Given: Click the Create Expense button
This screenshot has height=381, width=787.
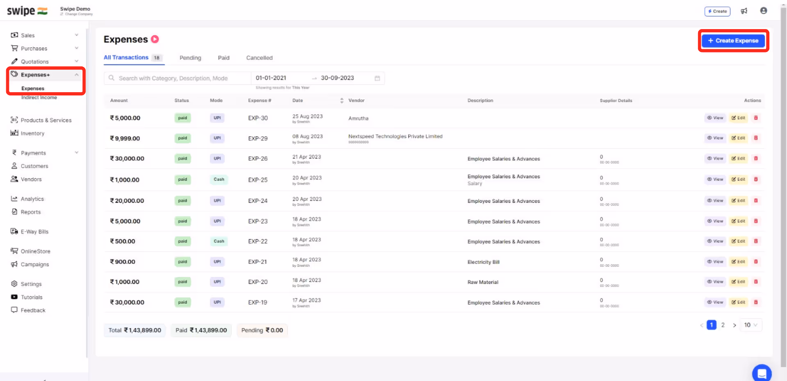Looking at the screenshot, I should point(733,41).
